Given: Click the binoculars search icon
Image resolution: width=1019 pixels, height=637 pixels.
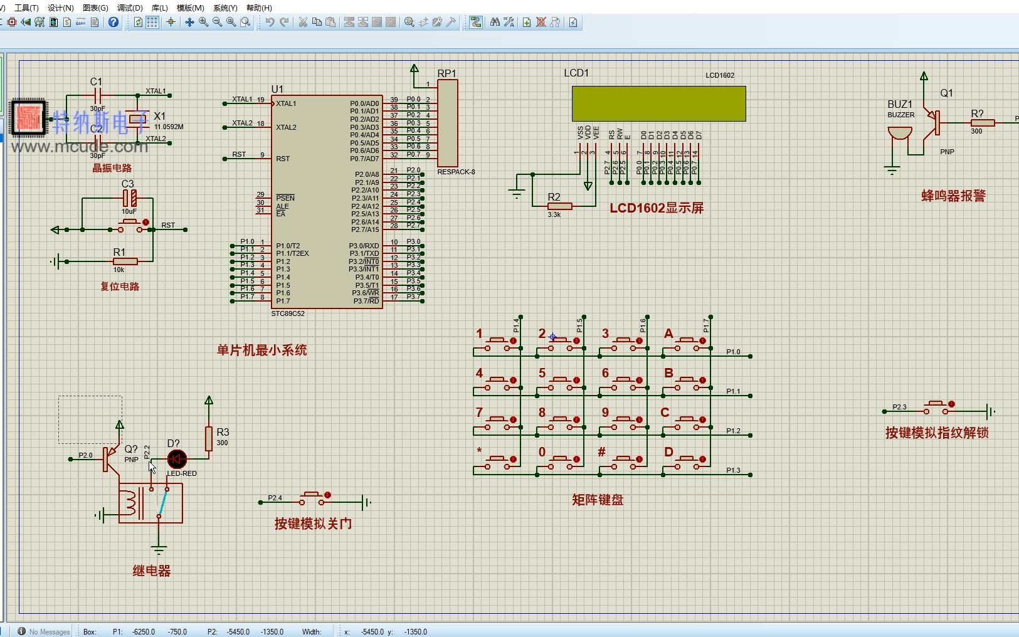Looking at the screenshot, I should tap(495, 22).
